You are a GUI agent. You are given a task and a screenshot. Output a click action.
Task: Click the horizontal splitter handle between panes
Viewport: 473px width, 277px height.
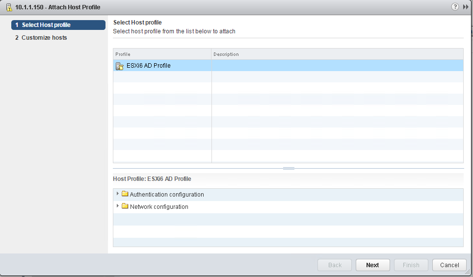(x=289, y=169)
